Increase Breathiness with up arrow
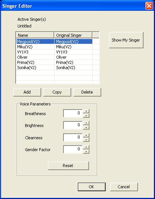This screenshot has width=155, height=199. (86, 111)
